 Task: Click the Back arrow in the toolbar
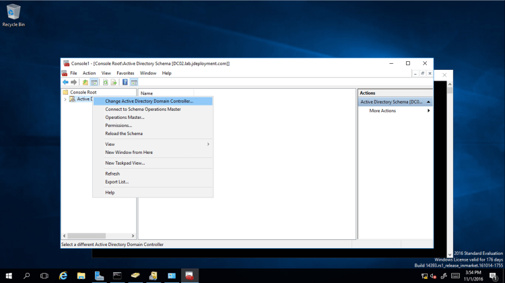(65, 82)
